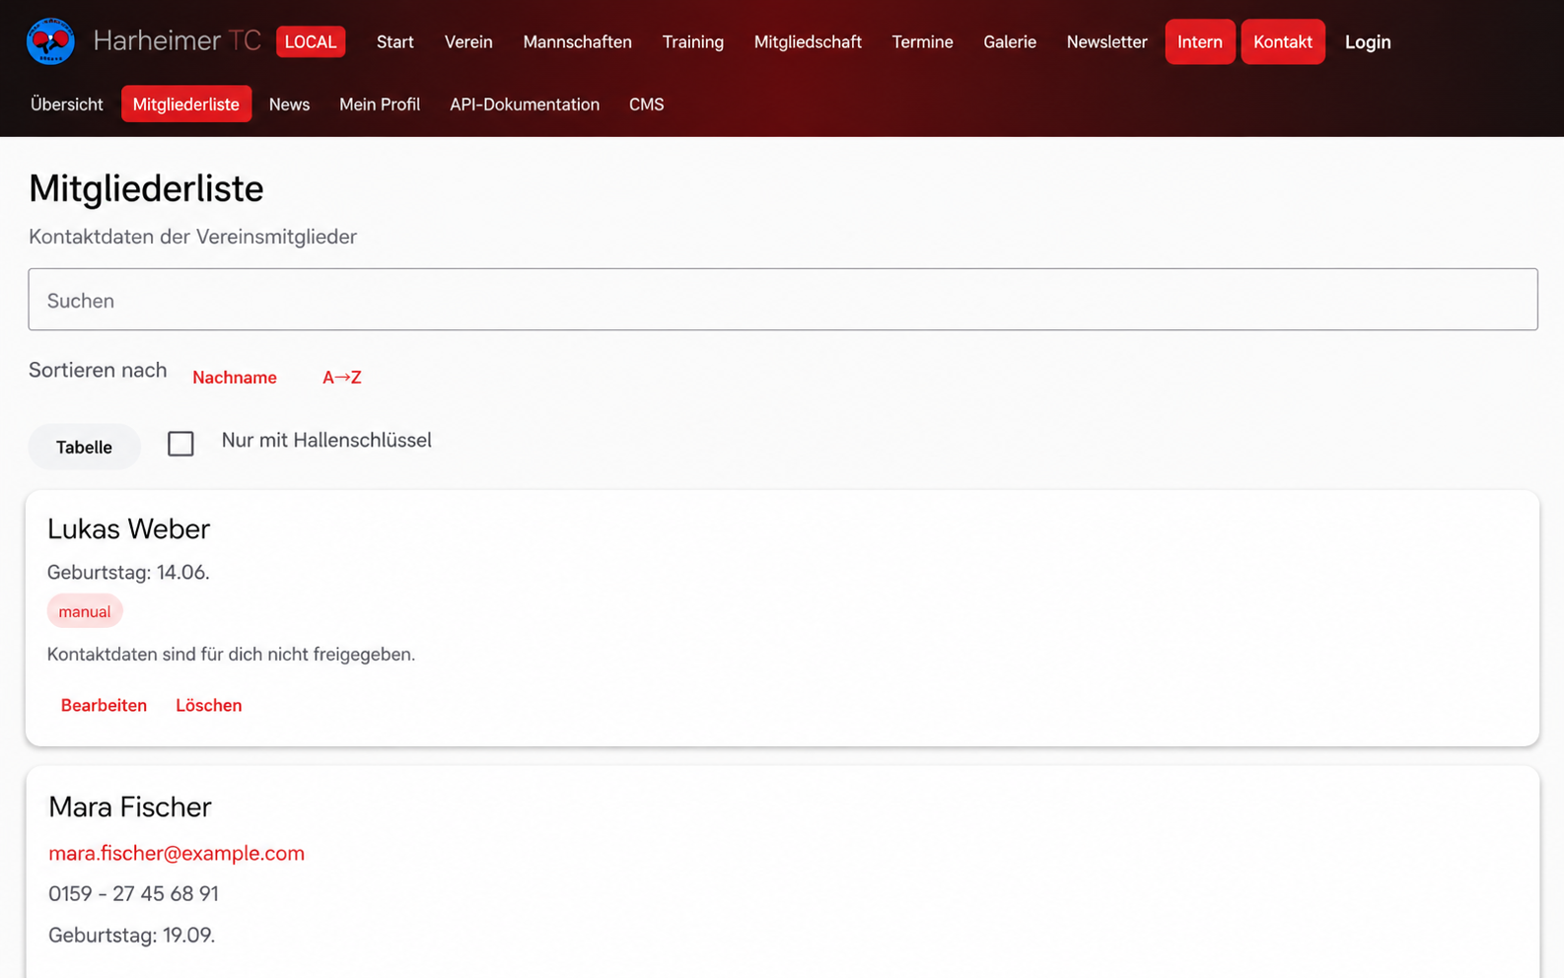Click the Geburtstag: 14.06. text
Image resolution: width=1564 pixels, height=978 pixels.
128,573
